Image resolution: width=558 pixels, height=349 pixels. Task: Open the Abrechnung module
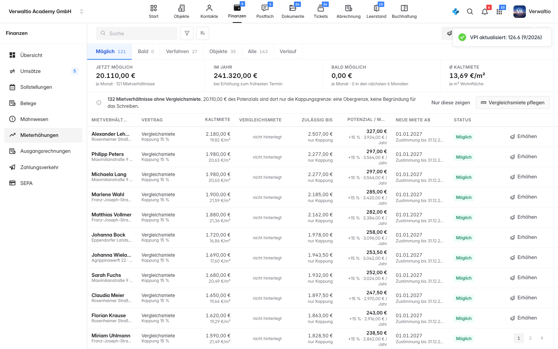(x=348, y=12)
